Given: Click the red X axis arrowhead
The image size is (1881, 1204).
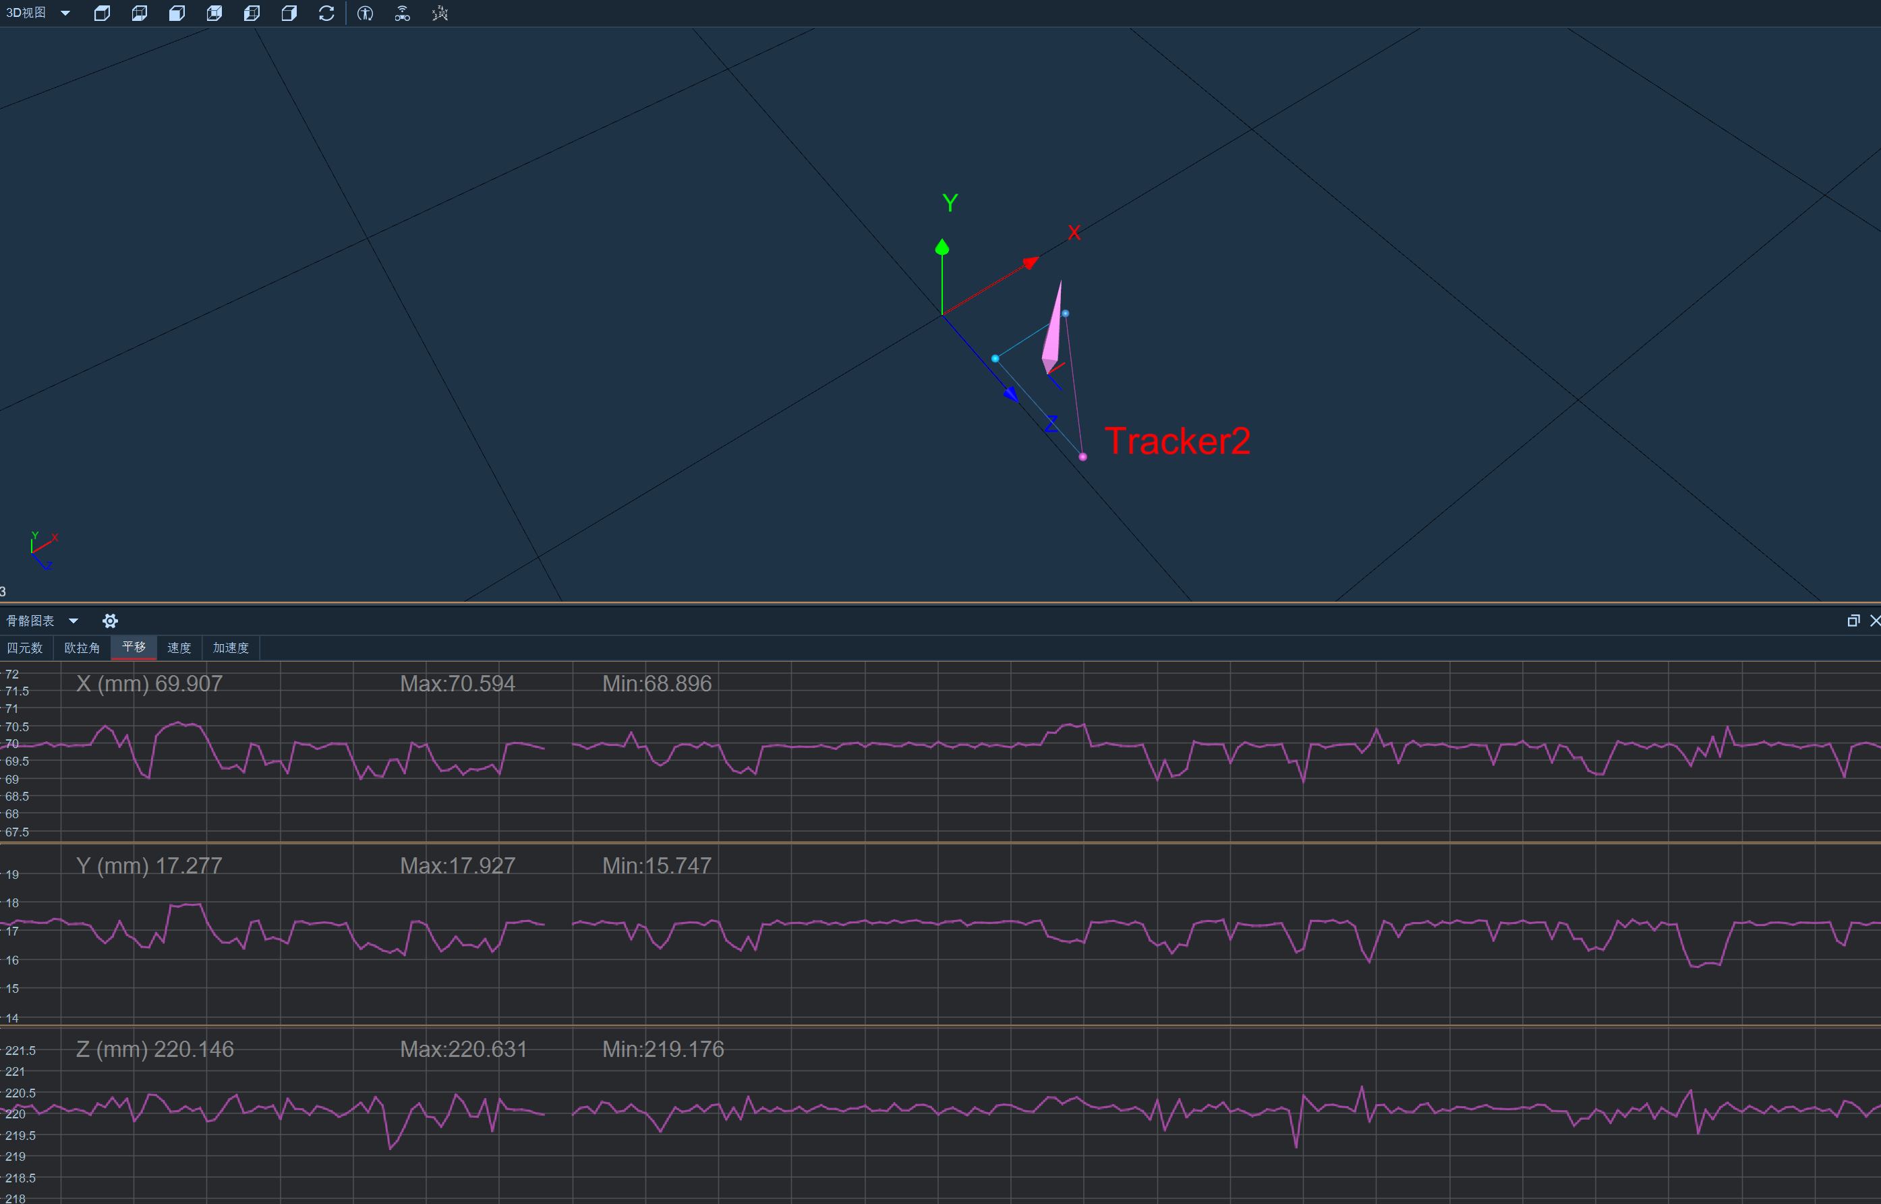Looking at the screenshot, I should point(1031,262).
